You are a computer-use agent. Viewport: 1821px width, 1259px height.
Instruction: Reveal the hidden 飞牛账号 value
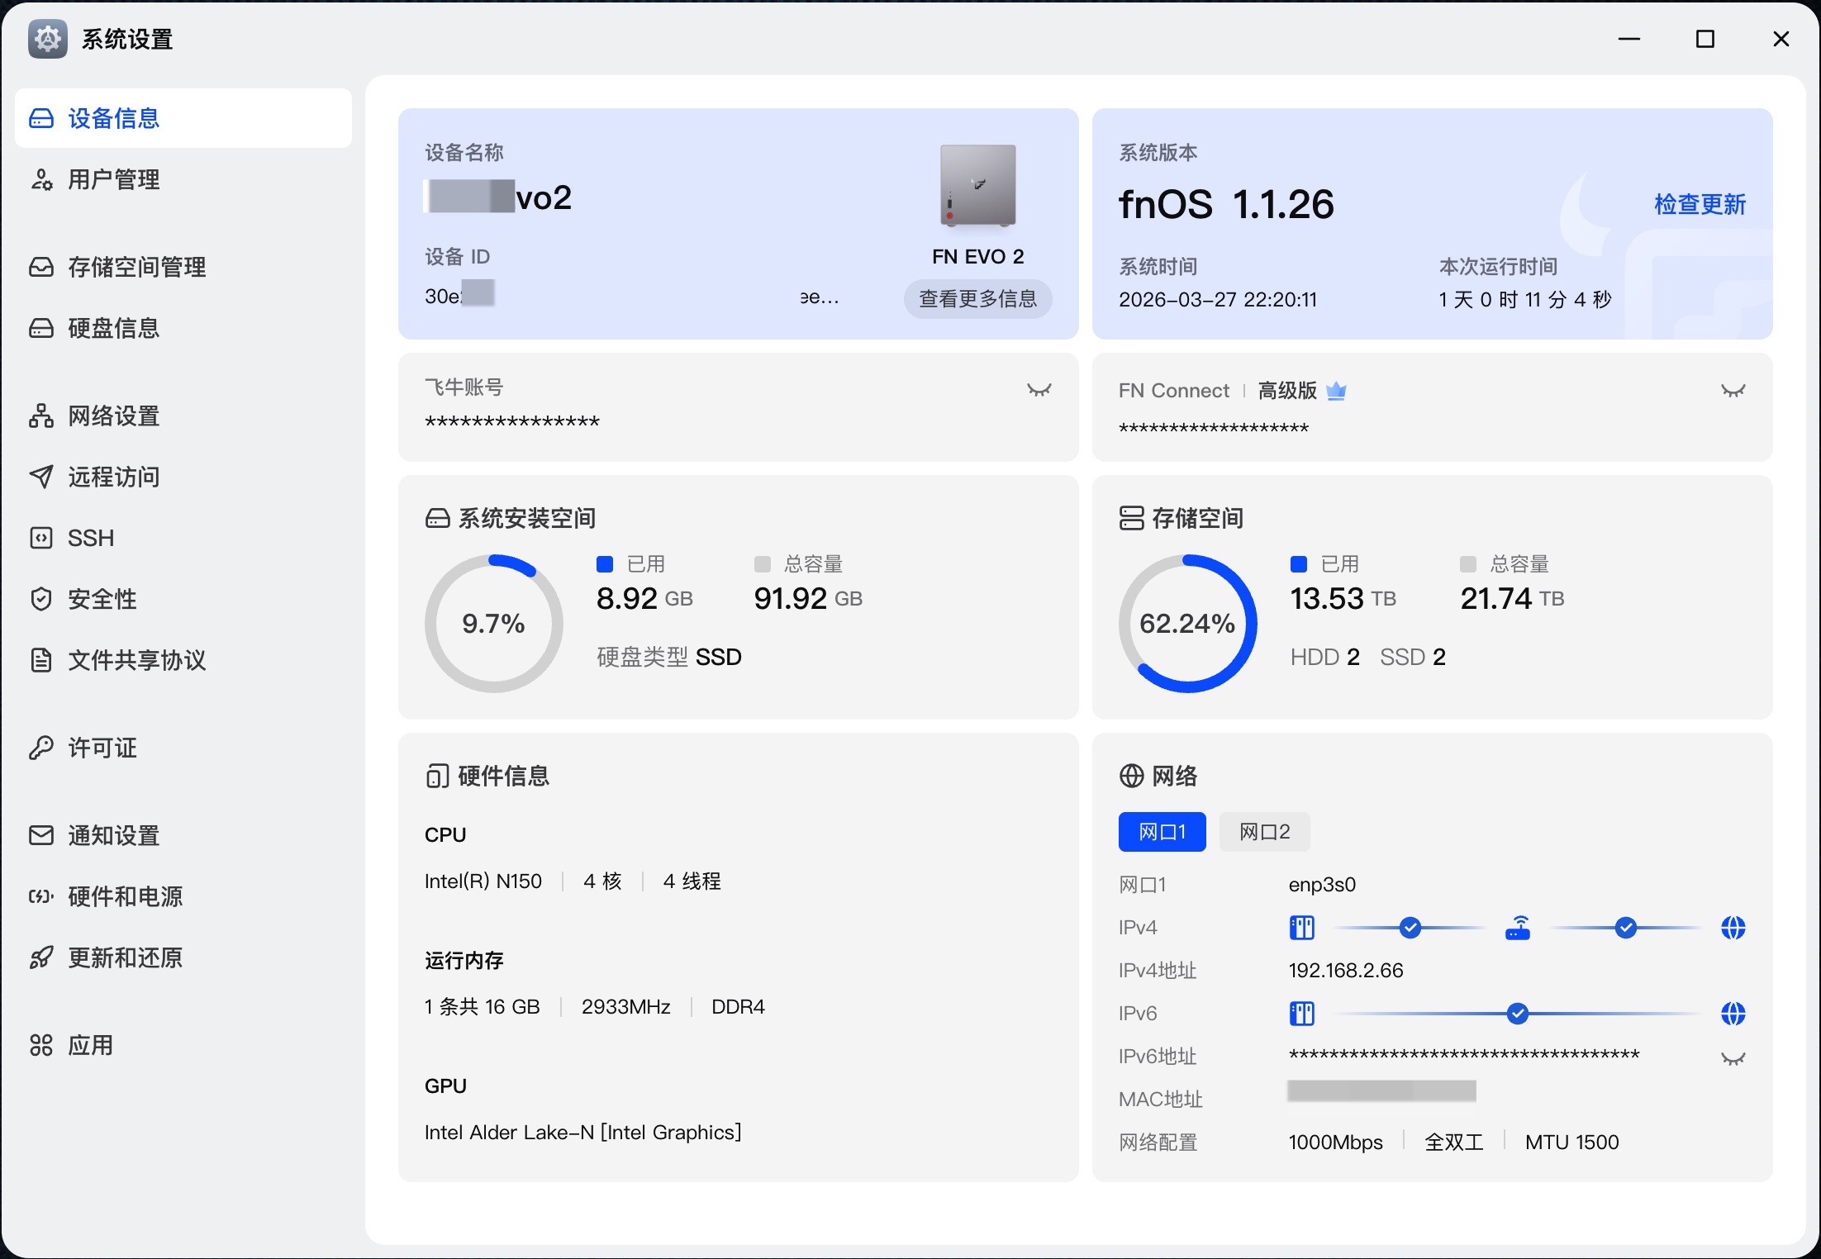click(1039, 390)
